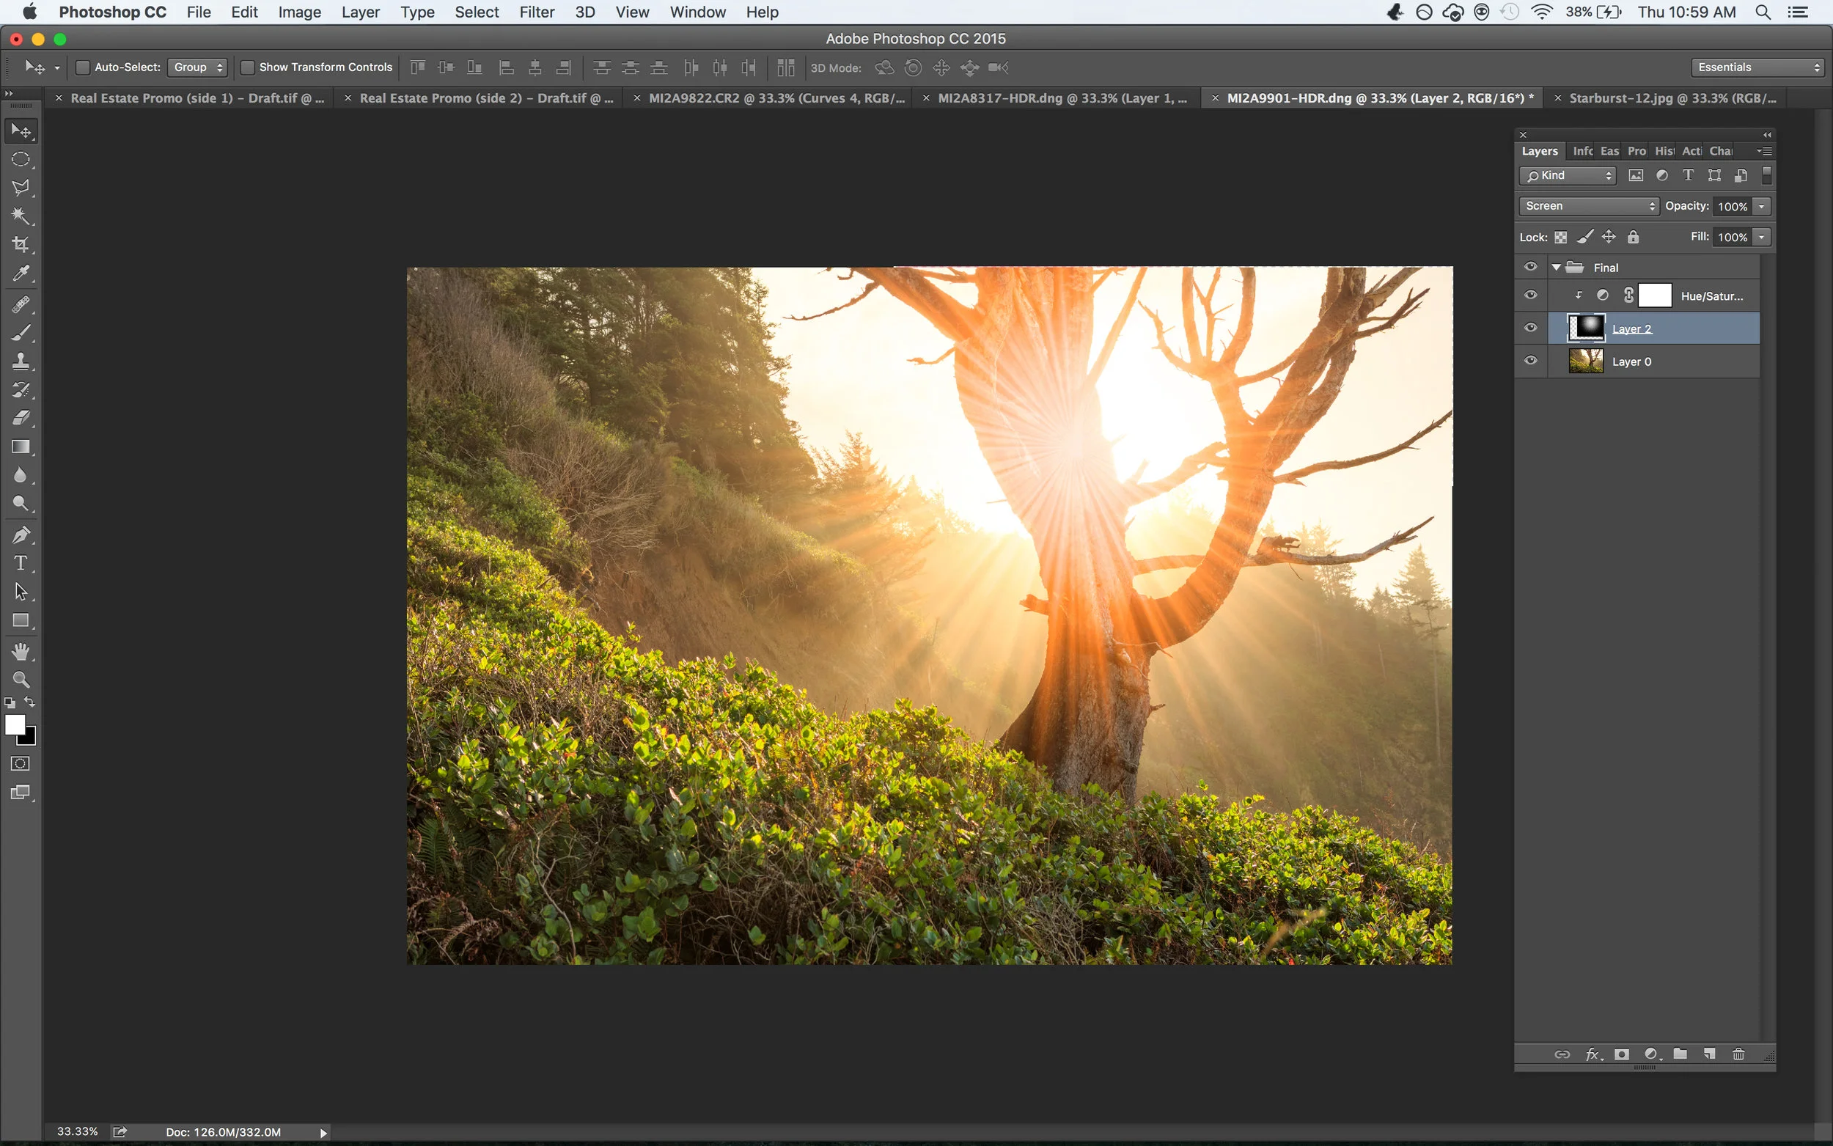Set foreground color swatch
This screenshot has width=1833, height=1146.
click(x=14, y=724)
